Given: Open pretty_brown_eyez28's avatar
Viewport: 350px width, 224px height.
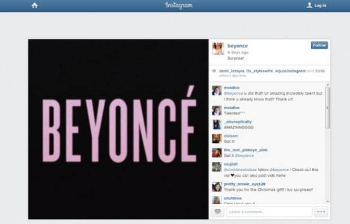Looking at the screenshot, I should (x=217, y=187).
